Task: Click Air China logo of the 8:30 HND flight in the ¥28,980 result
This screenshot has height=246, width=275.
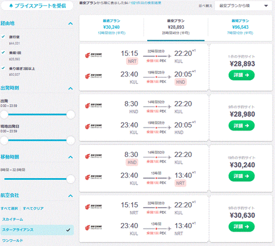Action: (x=93, y=106)
